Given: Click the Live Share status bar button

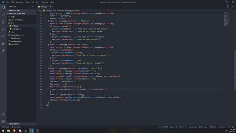Looking at the screenshot, I should point(16,127).
